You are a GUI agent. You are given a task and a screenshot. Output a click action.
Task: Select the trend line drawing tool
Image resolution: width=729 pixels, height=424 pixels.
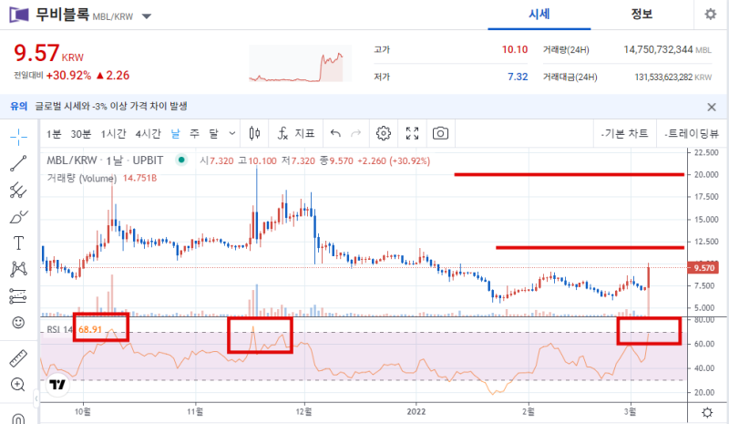coord(18,163)
